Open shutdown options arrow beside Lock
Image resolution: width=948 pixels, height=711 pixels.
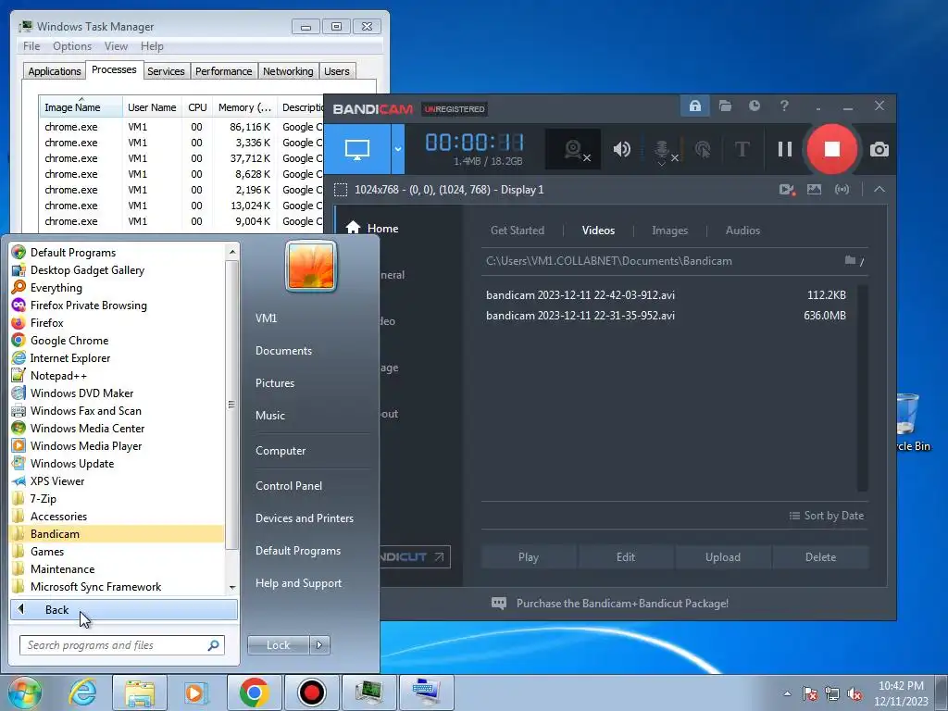click(319, 645)
